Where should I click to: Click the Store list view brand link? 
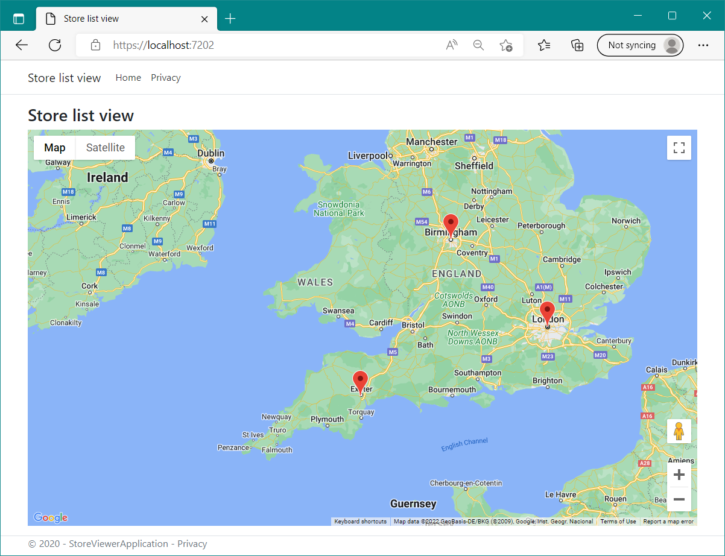pos(65,78)
